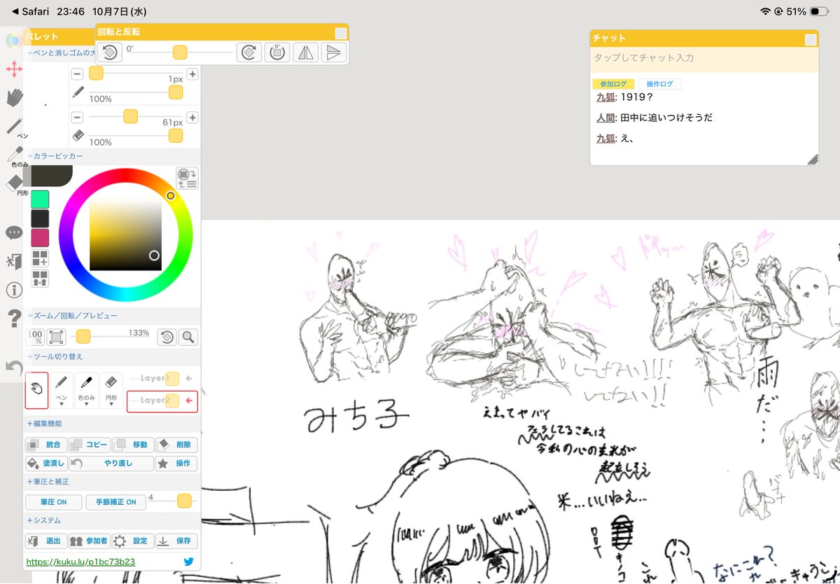Click the undo arrow in left sidebar
Viewport: 840px width, 584px height.
(14, 366)
